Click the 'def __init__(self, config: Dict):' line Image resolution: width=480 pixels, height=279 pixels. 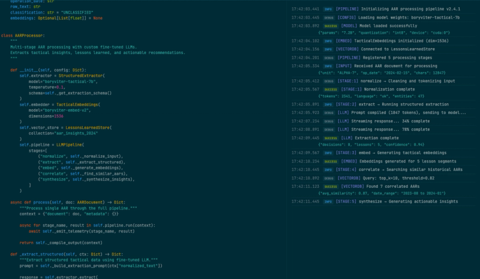(49, 70)
